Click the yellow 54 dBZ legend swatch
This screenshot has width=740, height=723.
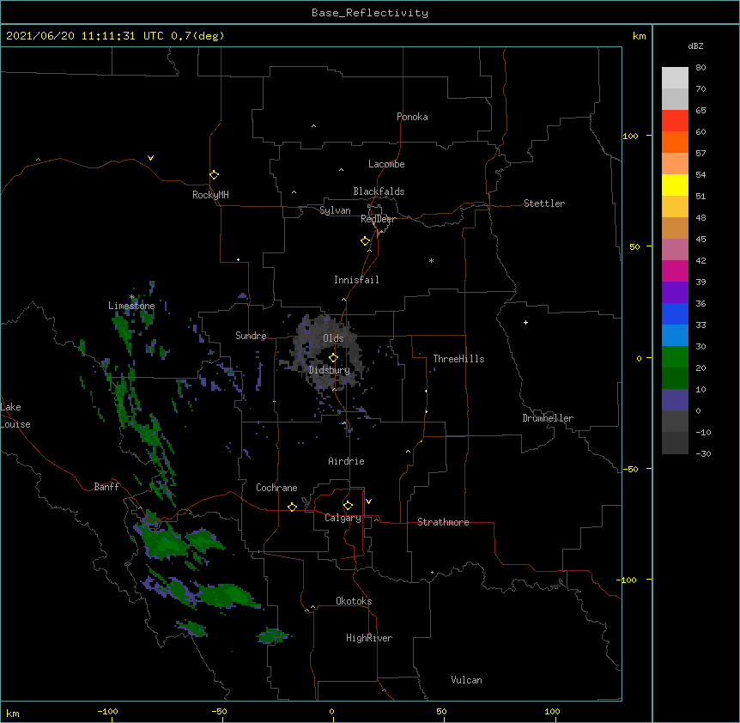(x=675, y=185)
